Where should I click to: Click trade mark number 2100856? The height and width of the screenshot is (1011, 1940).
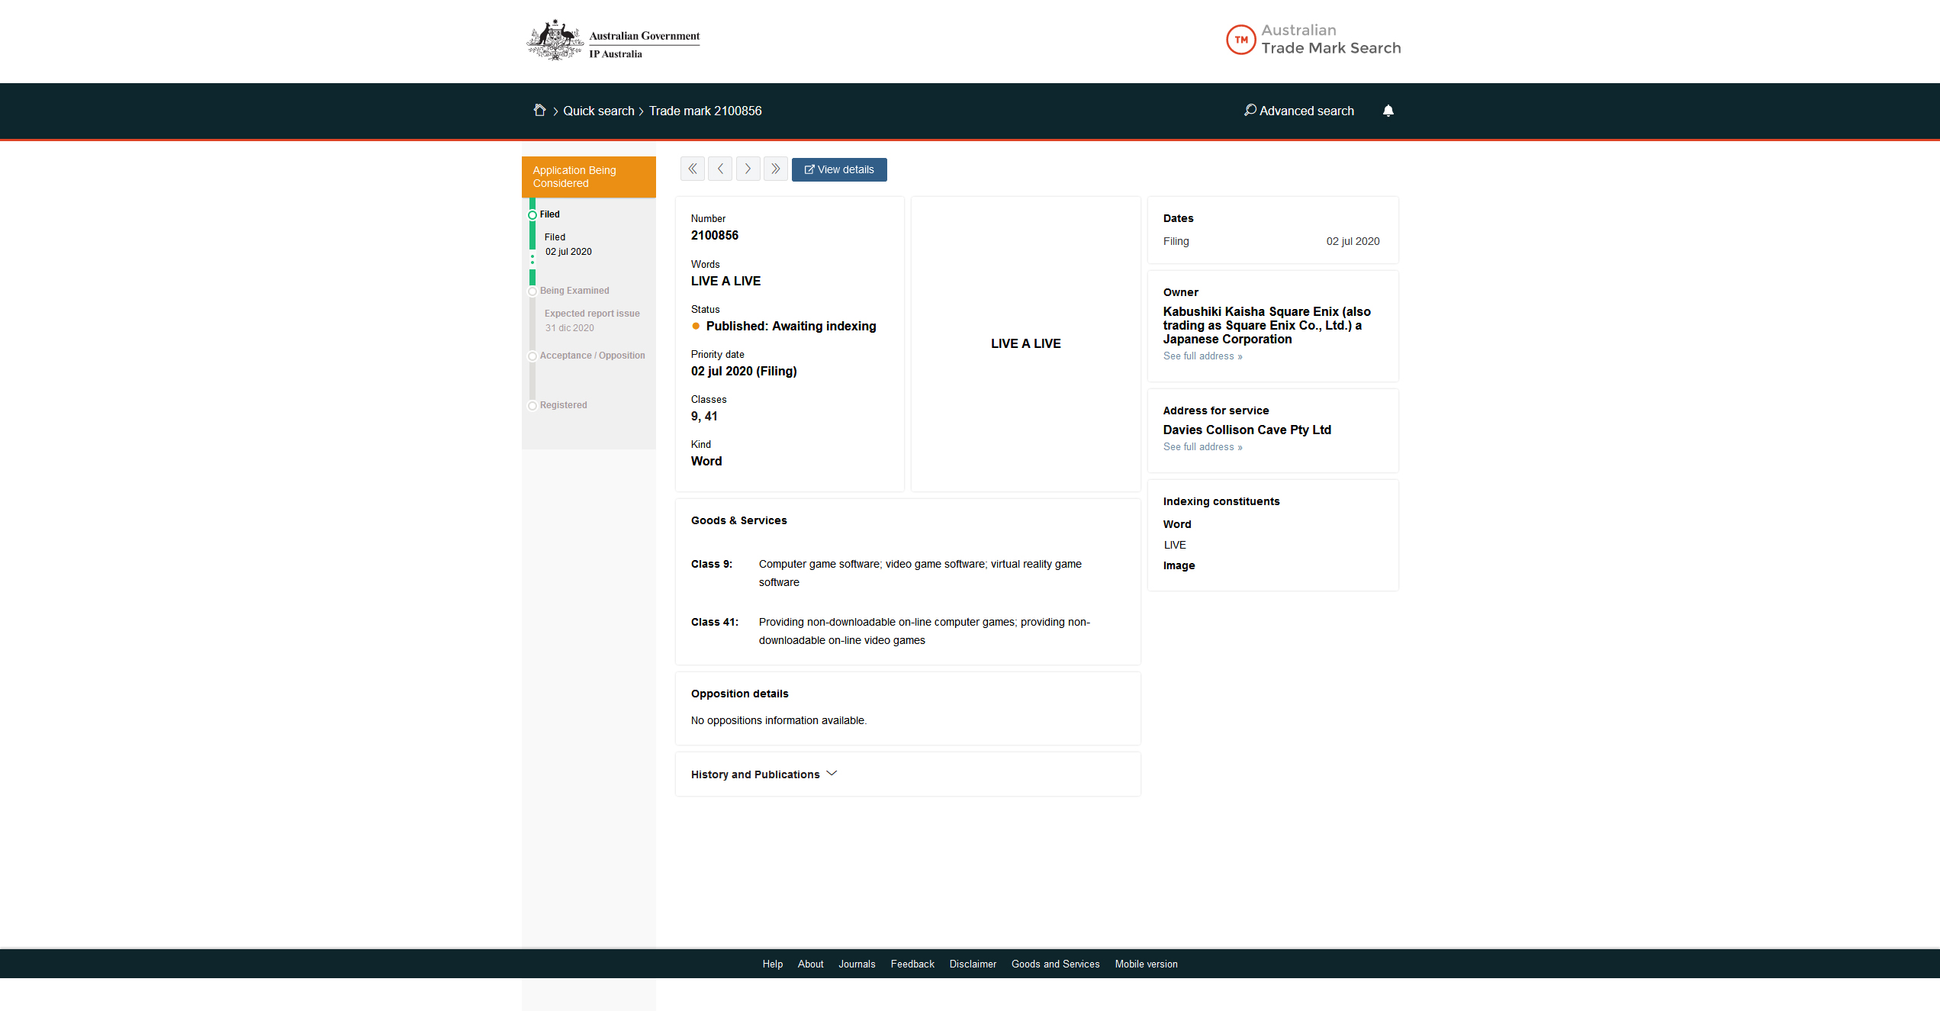[x=715, y=236]
